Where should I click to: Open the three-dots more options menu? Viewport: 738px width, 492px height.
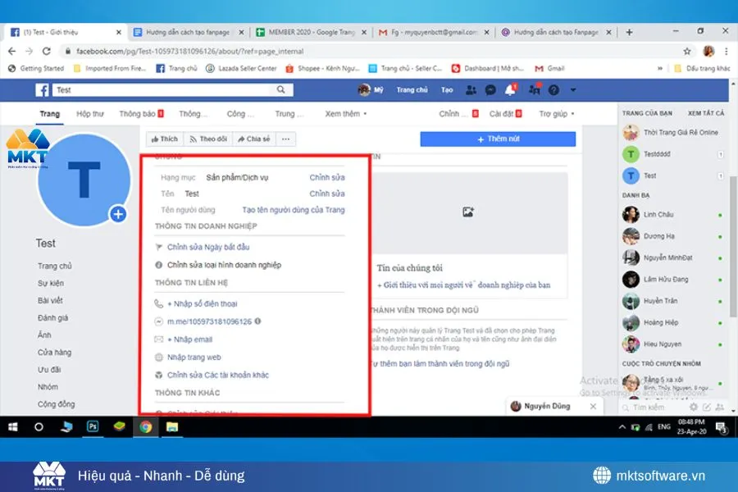point(285,139)
